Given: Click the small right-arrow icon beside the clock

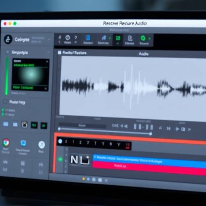Looking at the screenshot, I should click(76, 37).
